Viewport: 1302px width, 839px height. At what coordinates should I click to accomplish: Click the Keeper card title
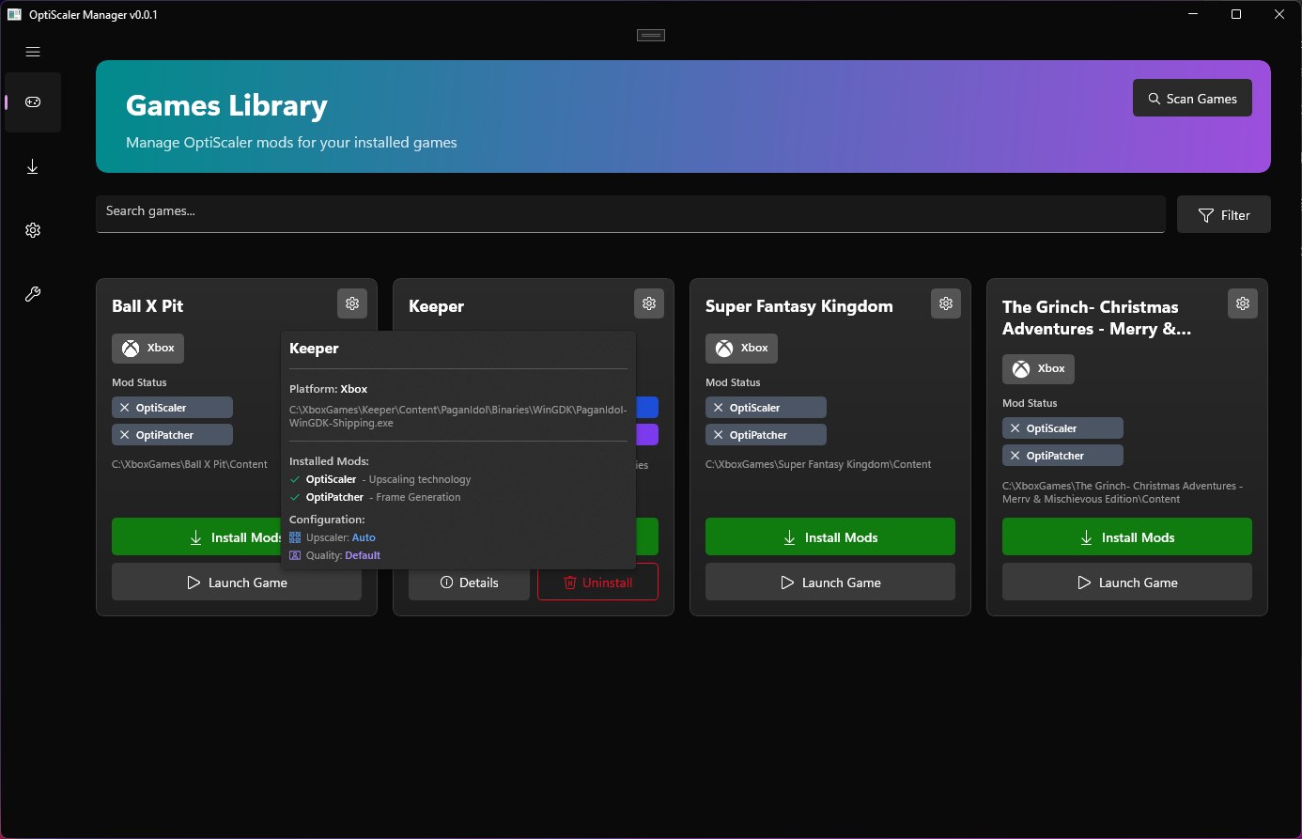point(436,306)
